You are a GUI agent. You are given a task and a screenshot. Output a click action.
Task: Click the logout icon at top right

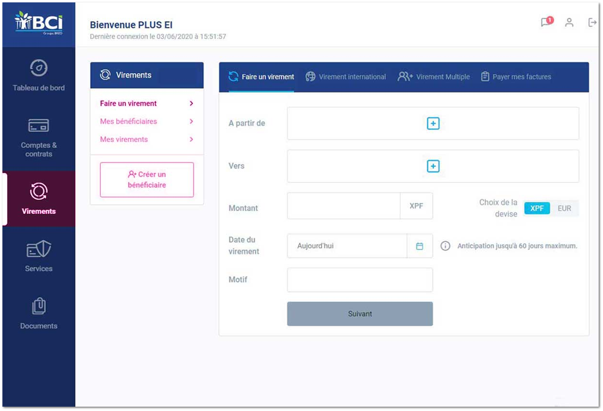(592, 22)
